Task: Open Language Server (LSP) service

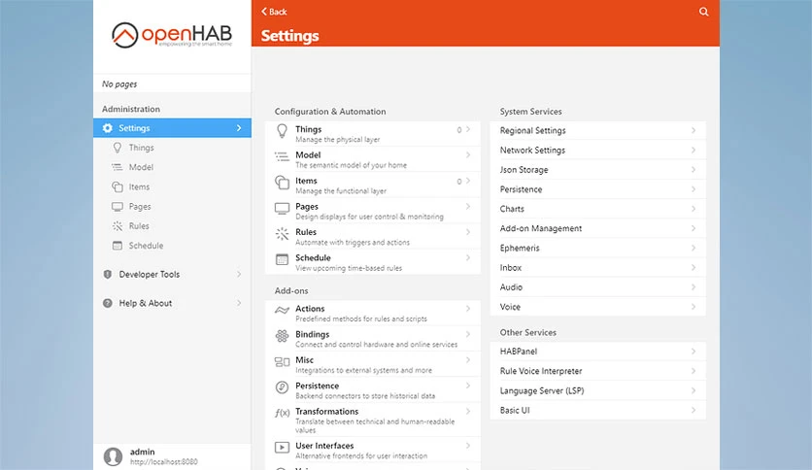Action: coord(597,390)
